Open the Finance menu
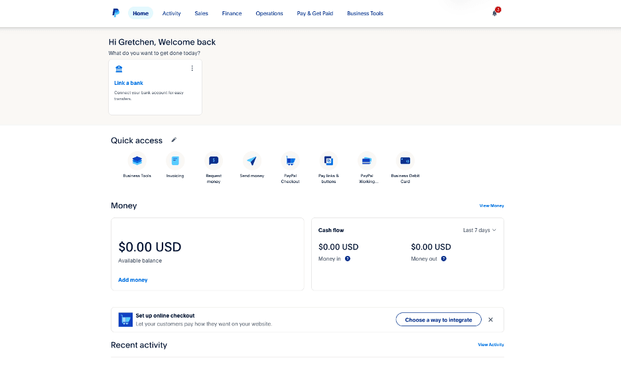The height and width of the screenshot is (370, 621). pos(232,13)
